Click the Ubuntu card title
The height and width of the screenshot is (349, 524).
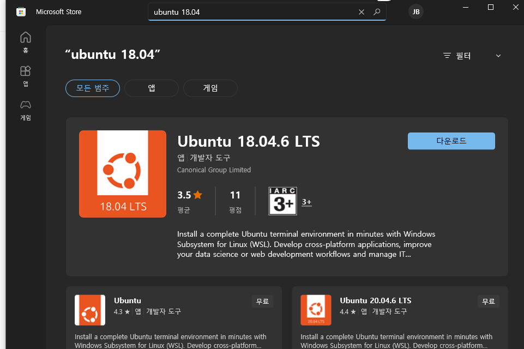(x=128, y=300)
